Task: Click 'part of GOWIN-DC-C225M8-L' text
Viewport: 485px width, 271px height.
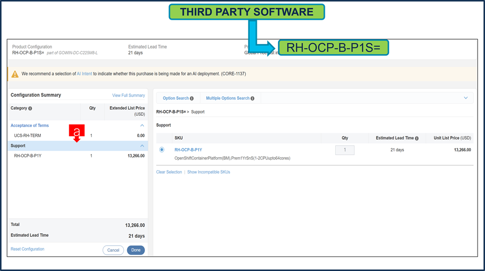Action: click(72, 53)
